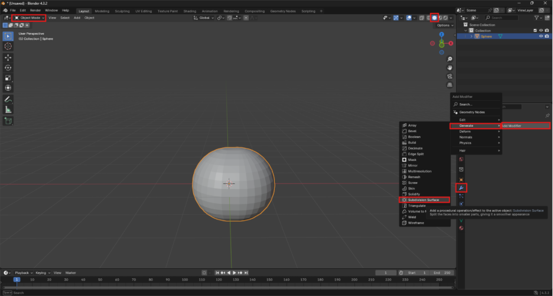Viewport: 553px width, 296px height.
Task: Pick the Annotate pencil tool
Action: click(8, 99)
